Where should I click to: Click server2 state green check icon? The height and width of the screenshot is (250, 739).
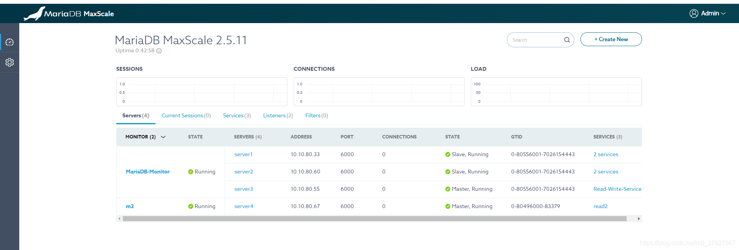(448, 172)
